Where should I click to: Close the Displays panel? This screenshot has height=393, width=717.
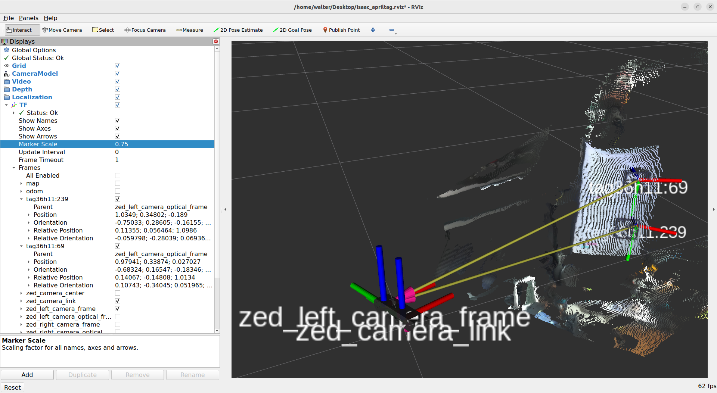click(216, 41)
